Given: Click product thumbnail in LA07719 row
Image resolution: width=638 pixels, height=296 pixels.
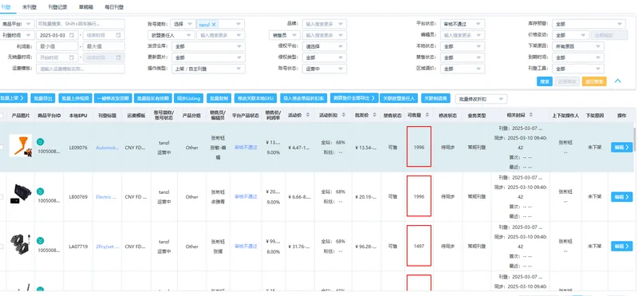Looking at the screenshot, I should coord(21,244).
